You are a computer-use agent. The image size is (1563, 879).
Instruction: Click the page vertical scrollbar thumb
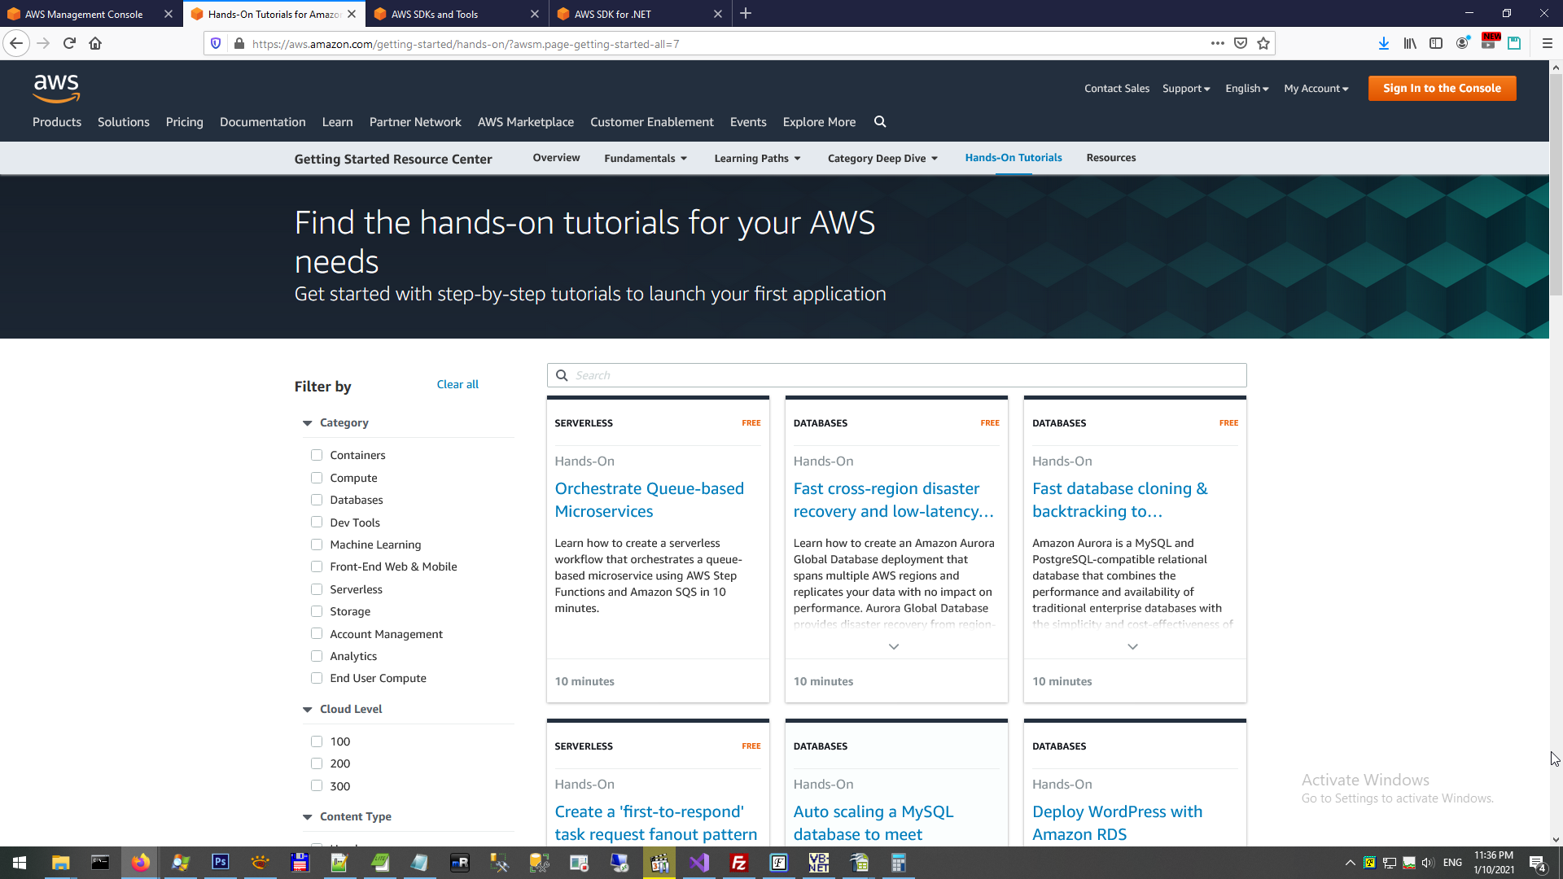[x=1556, y=183]
